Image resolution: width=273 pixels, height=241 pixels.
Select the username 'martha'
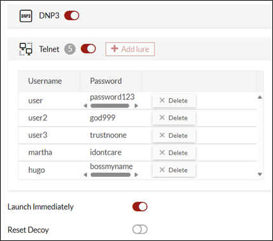[40, 153]
